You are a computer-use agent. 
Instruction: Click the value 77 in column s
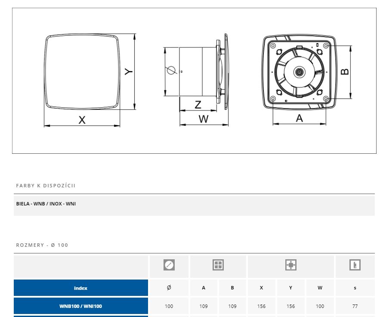(355, 307)
